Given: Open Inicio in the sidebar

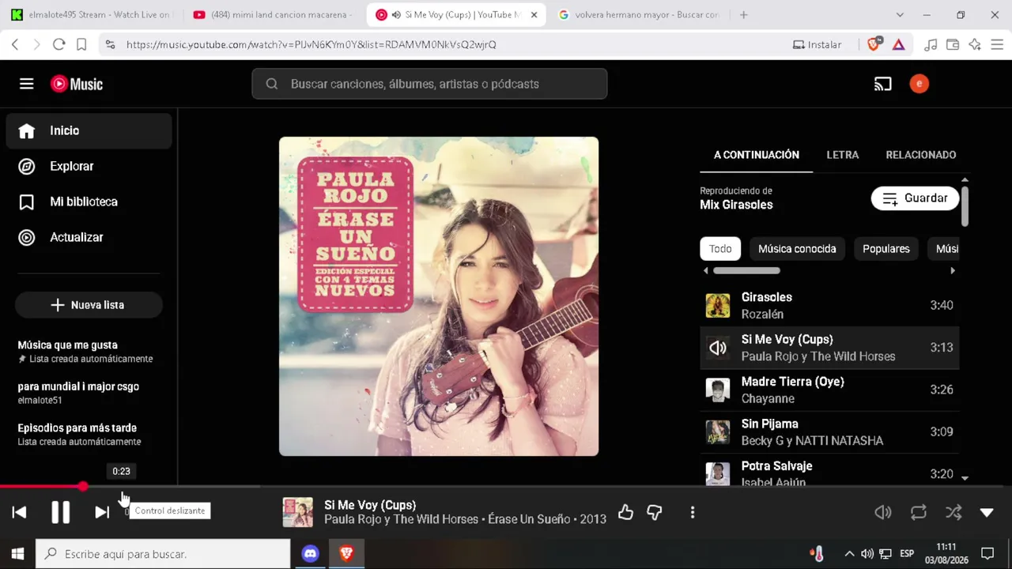Looking at the screenshot, I should [89, 130].
